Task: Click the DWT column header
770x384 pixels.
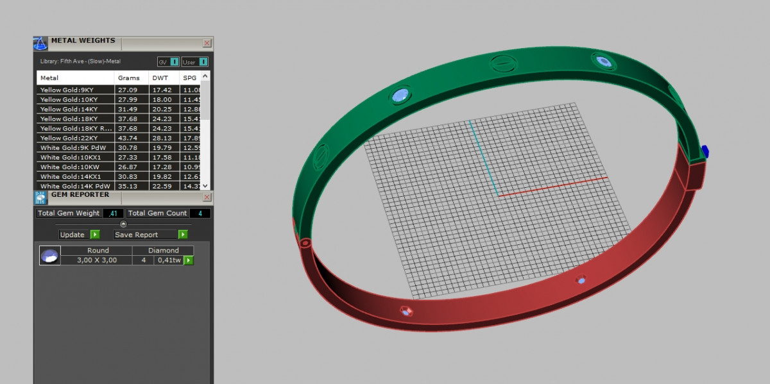Action: pos(164,78)
